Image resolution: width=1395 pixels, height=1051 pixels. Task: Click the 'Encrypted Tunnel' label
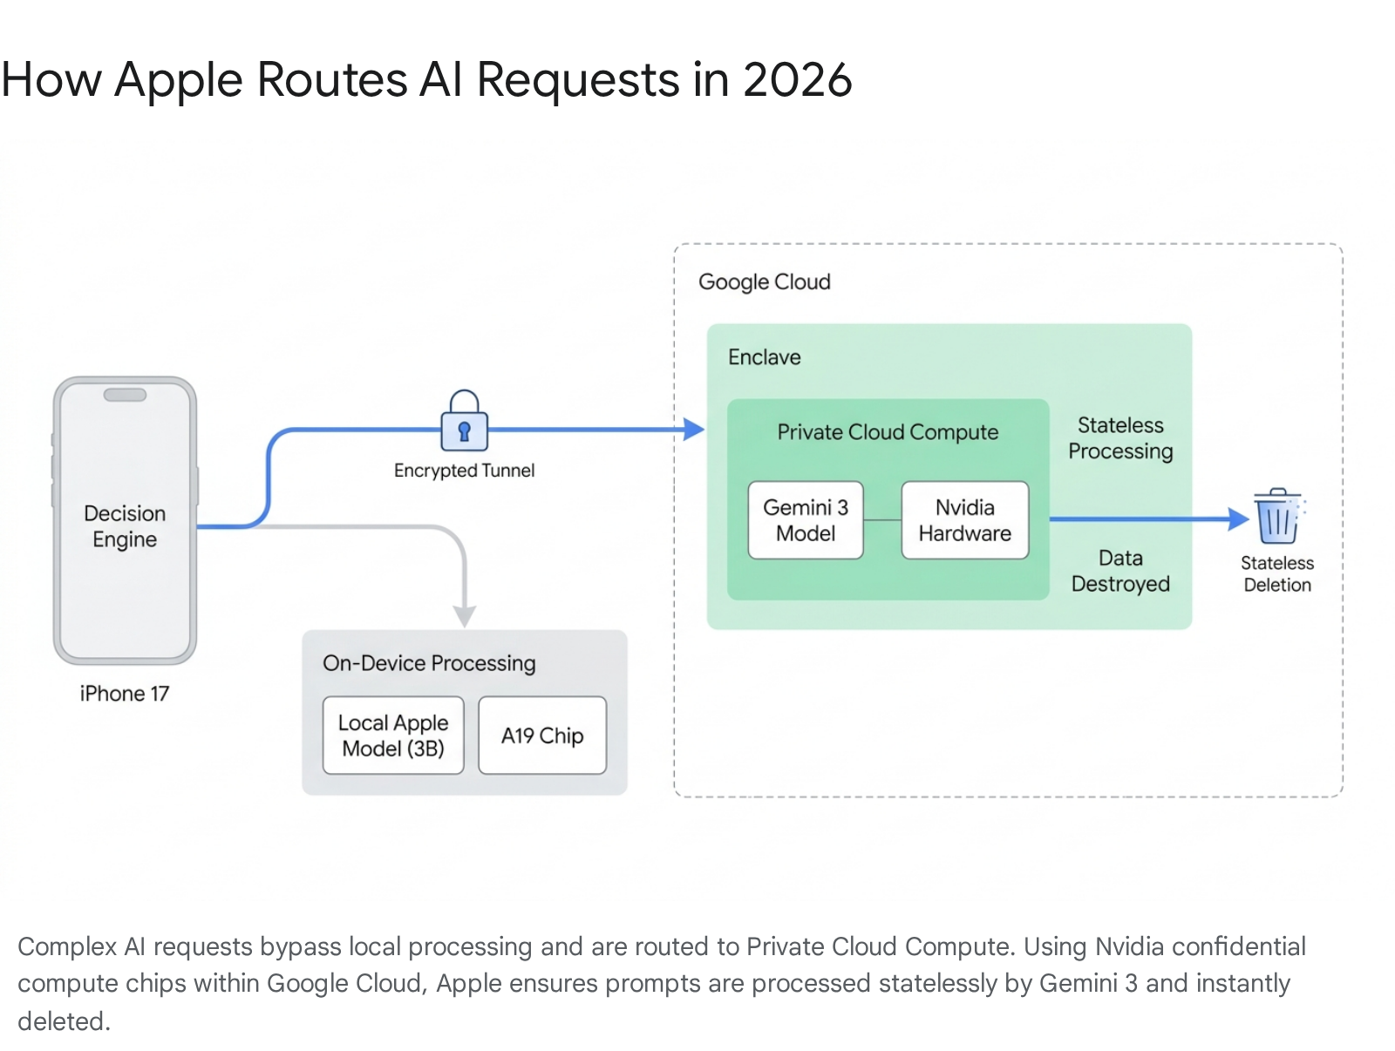tap(464, 471)
